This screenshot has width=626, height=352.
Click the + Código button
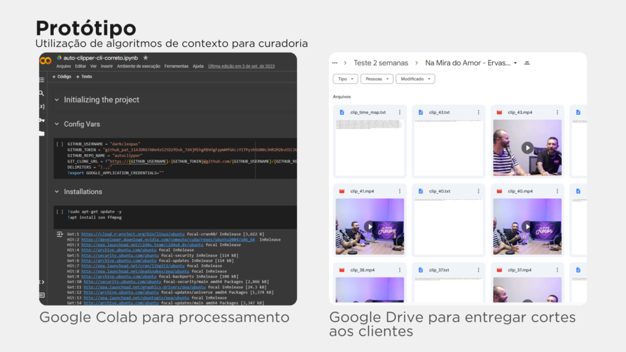click(x=62, y=77)
